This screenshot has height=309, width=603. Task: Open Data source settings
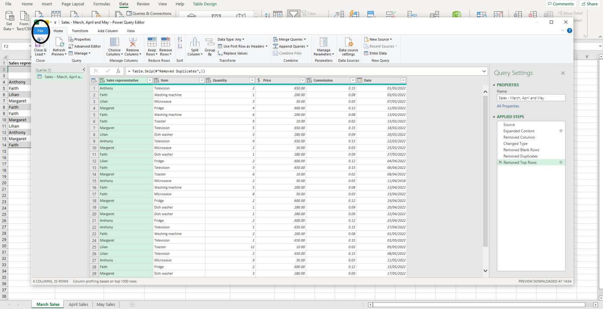(348, 46)
